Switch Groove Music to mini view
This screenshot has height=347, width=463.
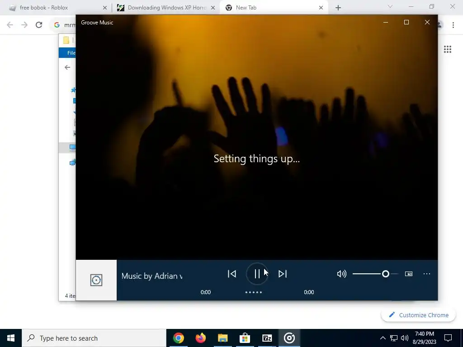(x=409, y=274)
